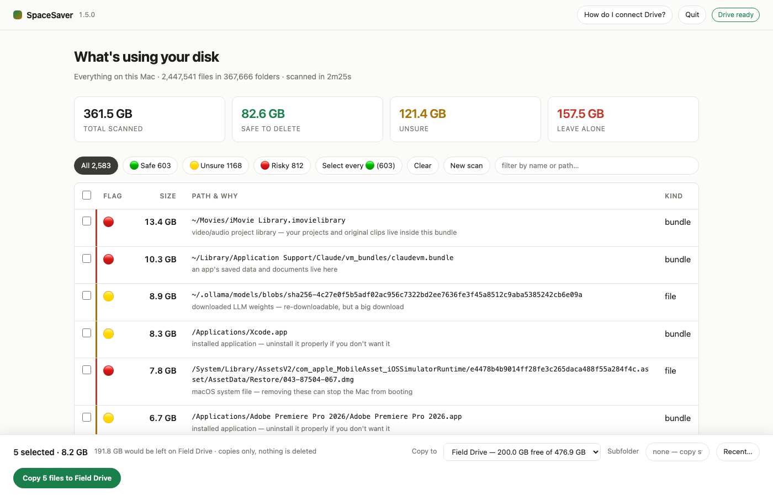Toggle the select-all checkbox in the table header

coord(87,195)
